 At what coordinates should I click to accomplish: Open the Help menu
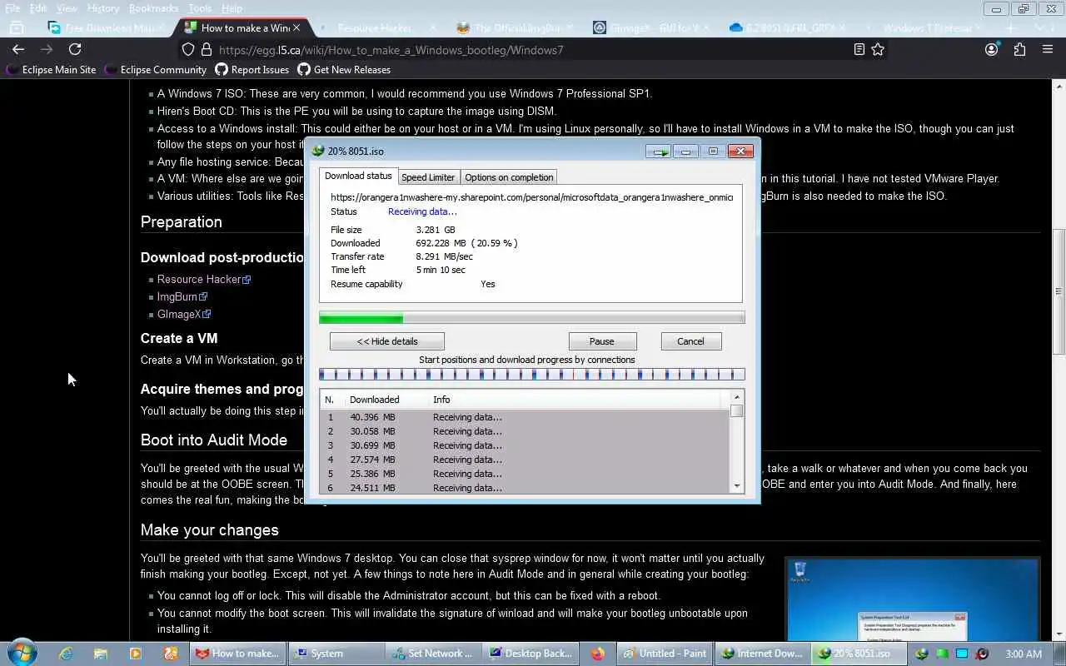click(x=232, y=8)
